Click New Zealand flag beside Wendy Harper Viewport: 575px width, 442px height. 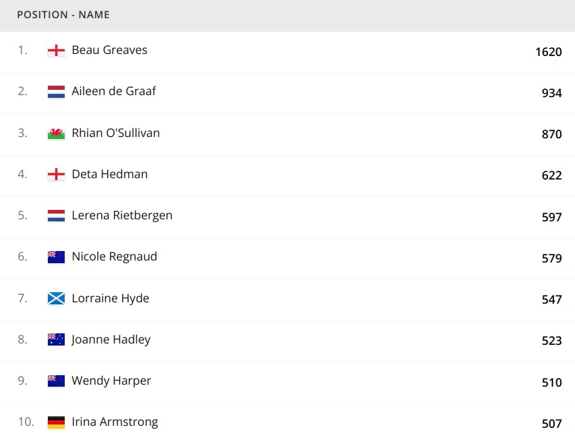(x=56, y=381)
